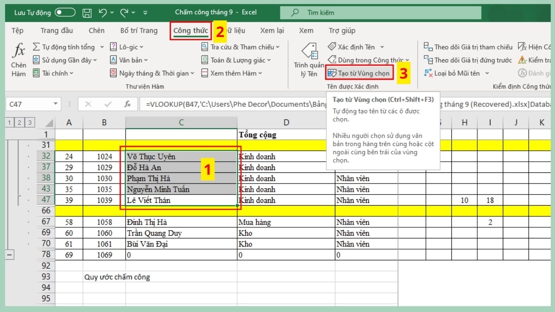Click Dùng trong Công thức
The image size is (555, 312).
(x=366, y=60)
